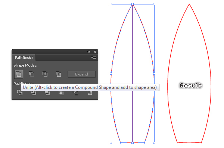Open the Pathfinder panel flyout menu
This screenshot has height=148, width=224.
click(94, 57)
